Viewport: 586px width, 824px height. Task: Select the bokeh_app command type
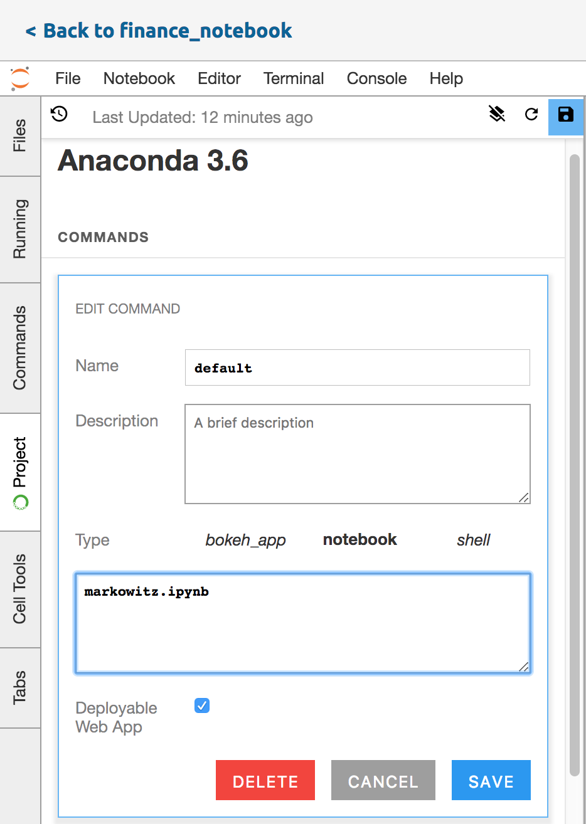point(245,540)
